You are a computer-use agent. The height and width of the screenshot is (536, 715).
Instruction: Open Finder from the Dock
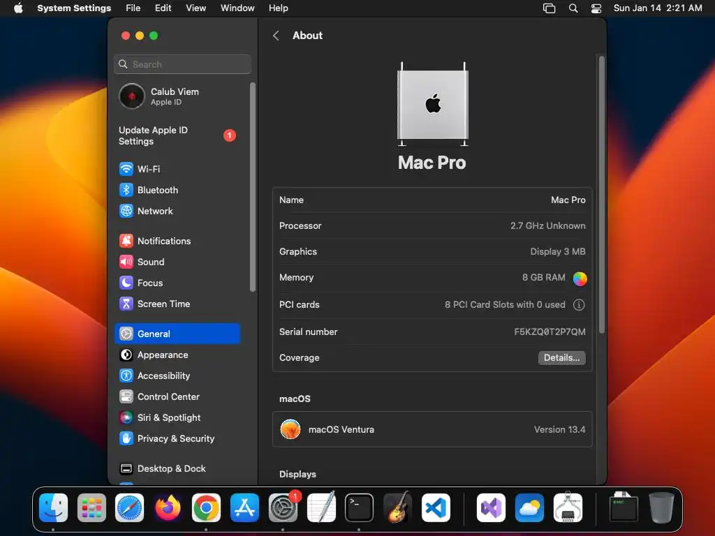(53, 507)
